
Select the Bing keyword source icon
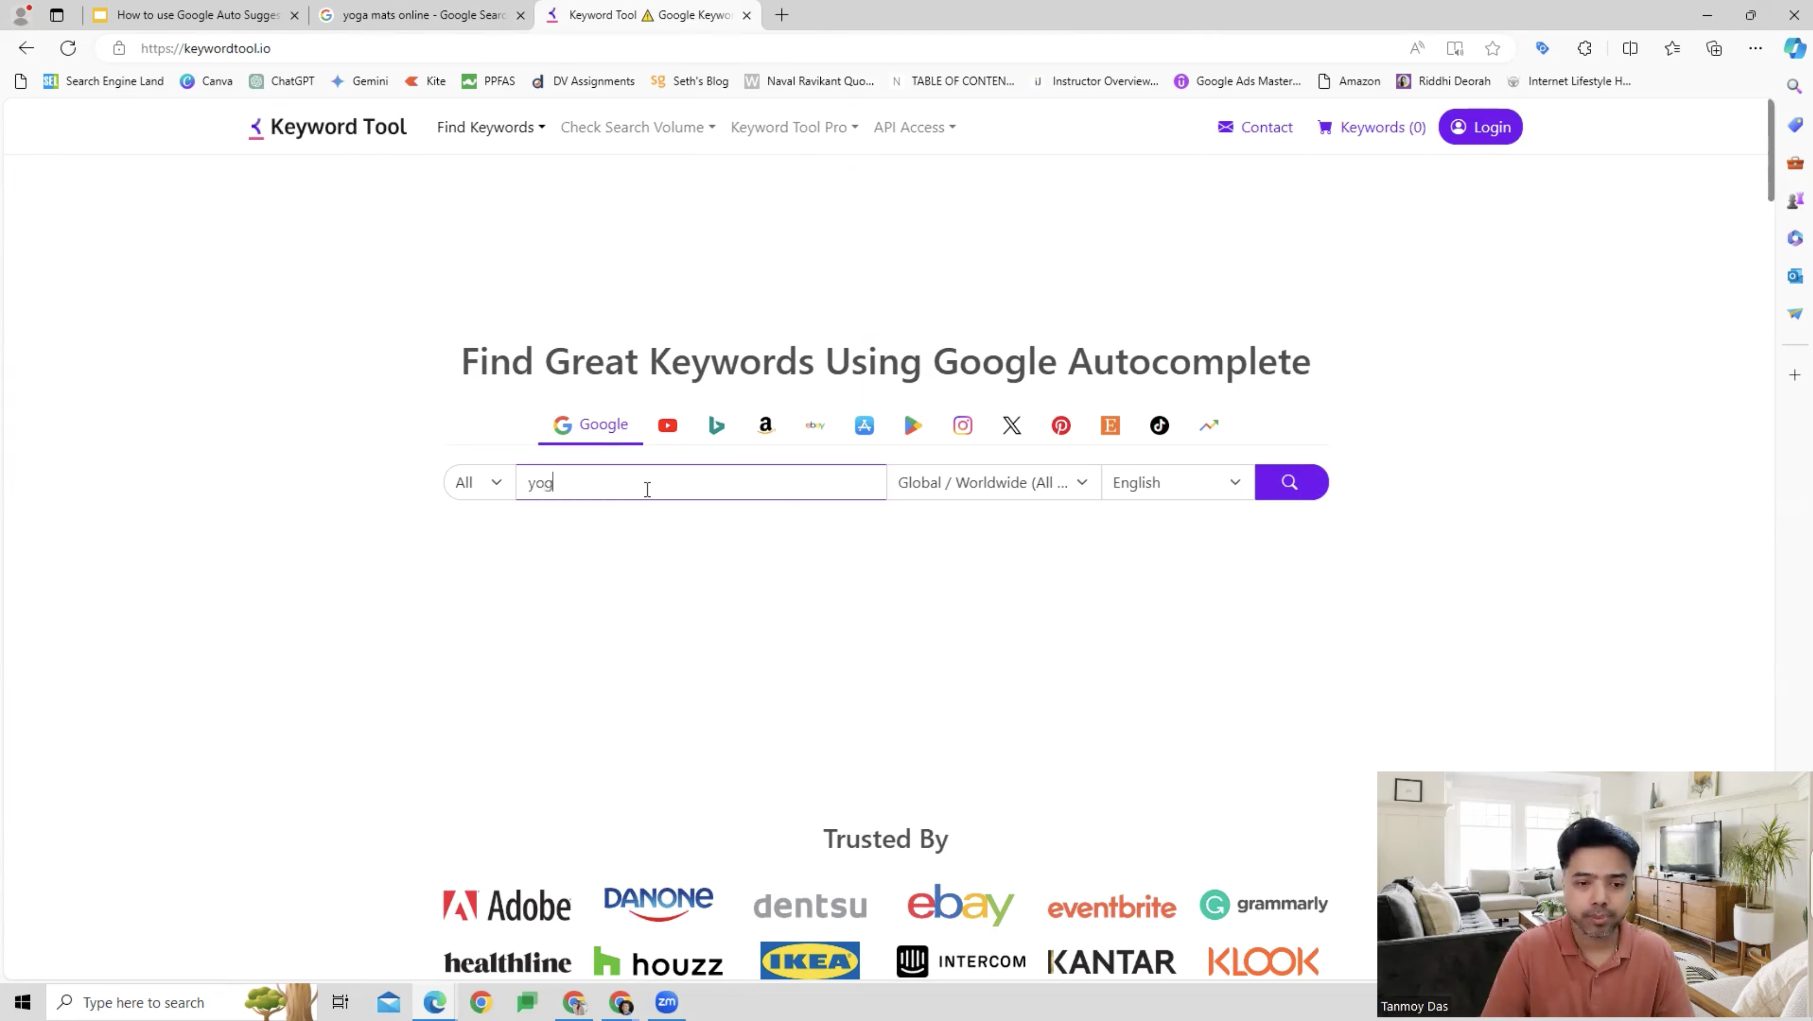click(716, 425)
